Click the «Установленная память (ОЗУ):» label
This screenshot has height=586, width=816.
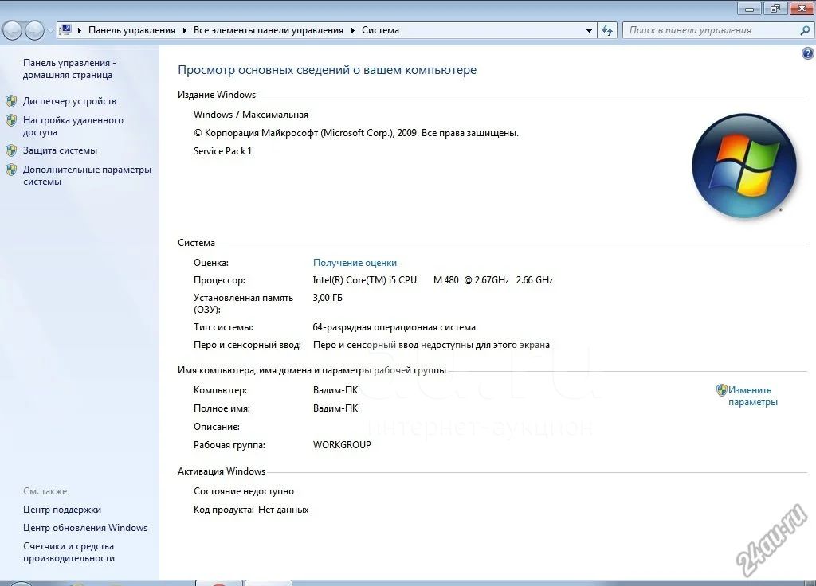243,303
